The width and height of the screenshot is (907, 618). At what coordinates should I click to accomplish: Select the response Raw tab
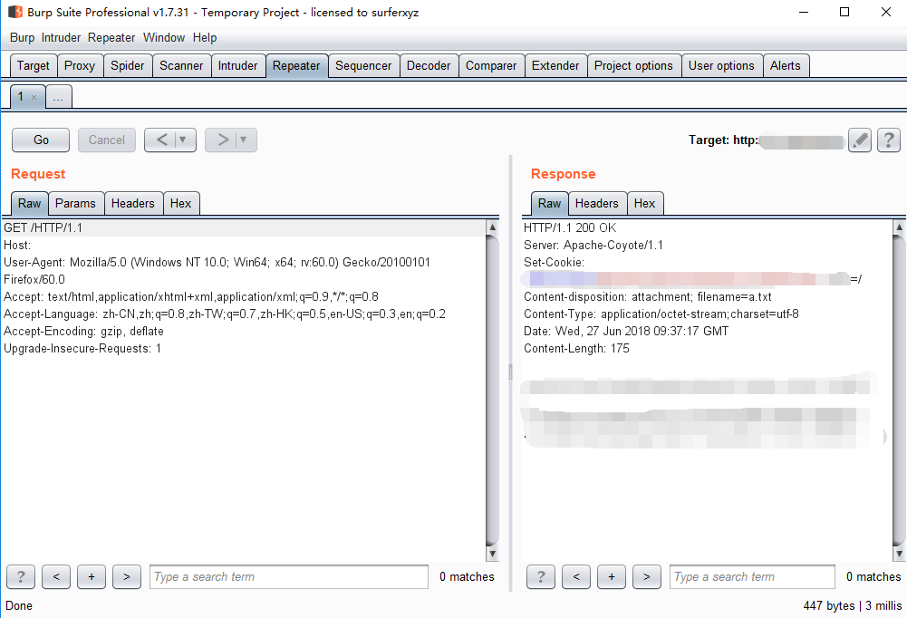click(549, 204)
